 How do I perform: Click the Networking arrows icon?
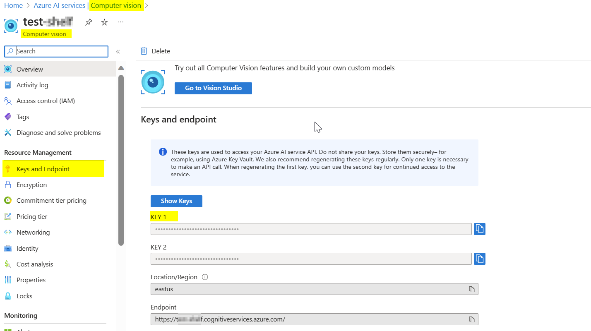coord(8,232)
